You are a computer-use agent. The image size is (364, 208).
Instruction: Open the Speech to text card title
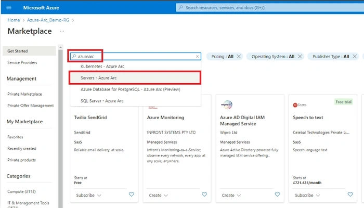click(x=308, y=118)
